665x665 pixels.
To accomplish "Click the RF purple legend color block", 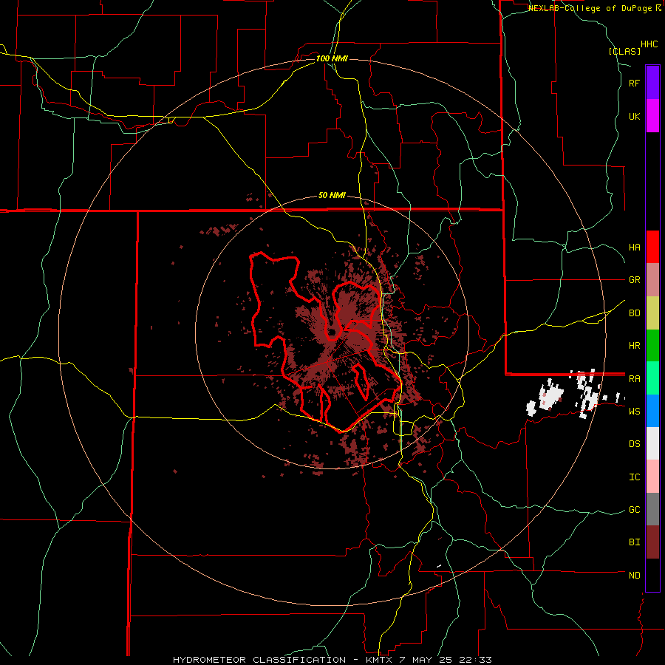I will pos(652,83).
